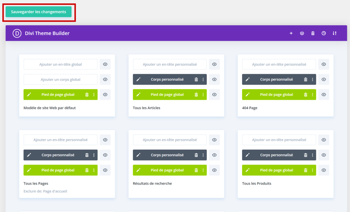
Task: Add custom header in Tous les Articles
Action: [x=170, y=64]
